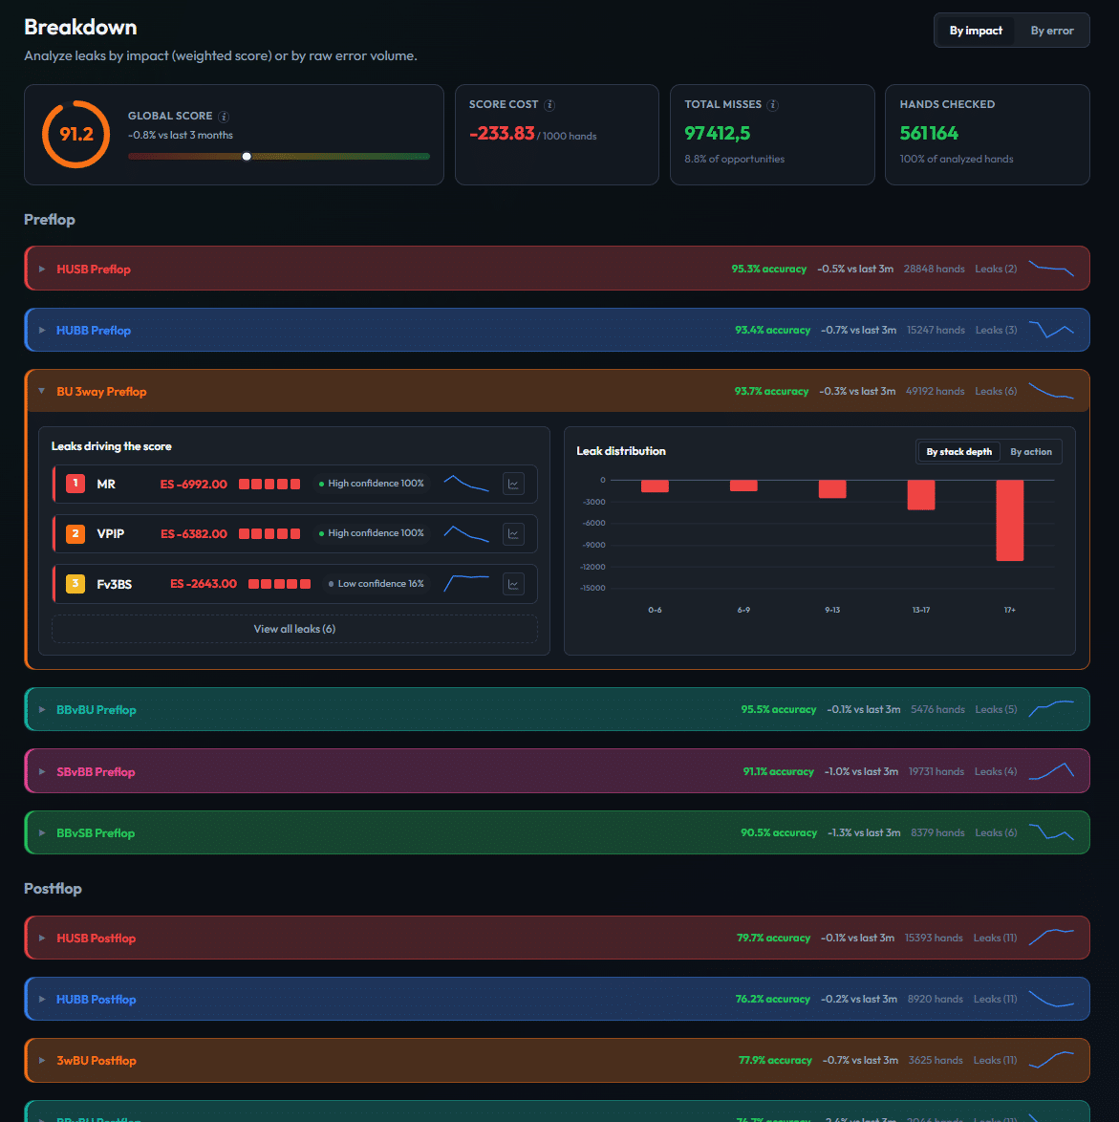
Task: Click the global score slider handle
Action: pos(247,156)
